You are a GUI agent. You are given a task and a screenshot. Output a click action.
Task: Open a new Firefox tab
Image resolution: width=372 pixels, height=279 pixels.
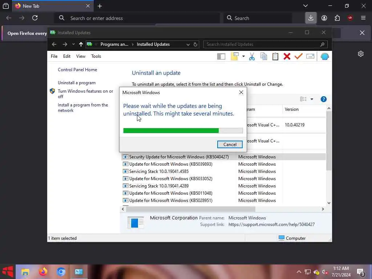click(x=100, y=6)
